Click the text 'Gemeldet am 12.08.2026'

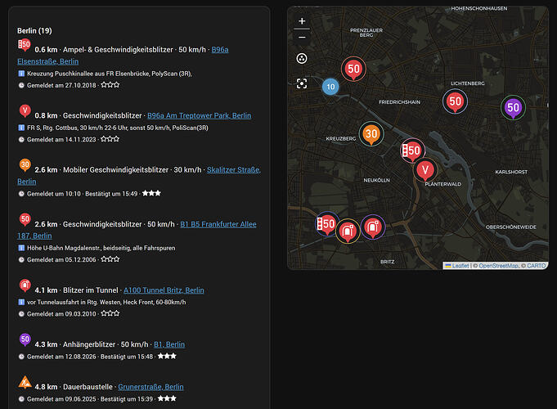[x=61, y=357]
